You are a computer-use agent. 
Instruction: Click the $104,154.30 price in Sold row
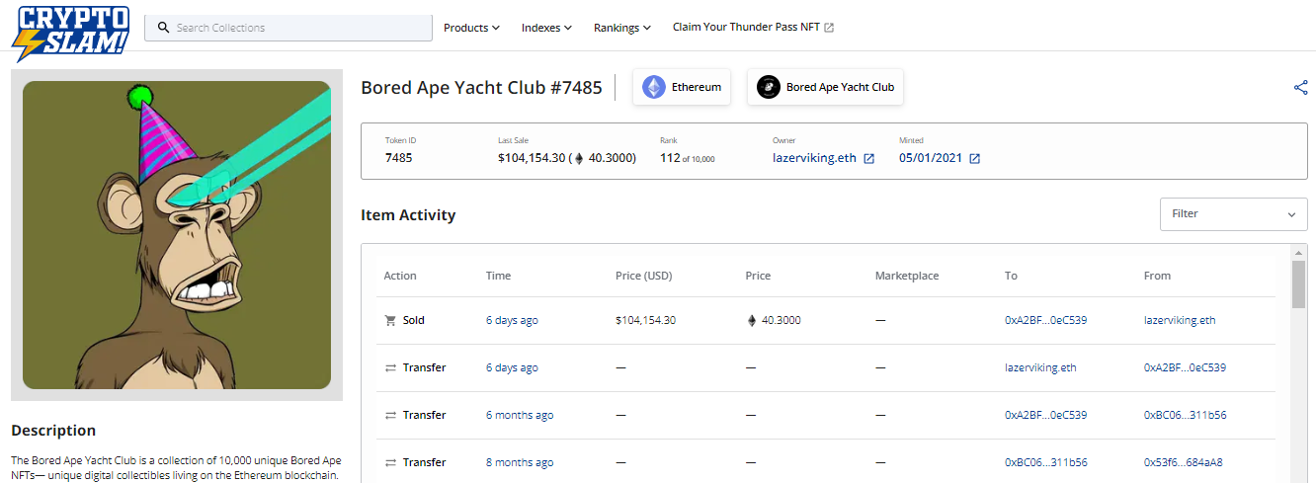pos(645,320)
